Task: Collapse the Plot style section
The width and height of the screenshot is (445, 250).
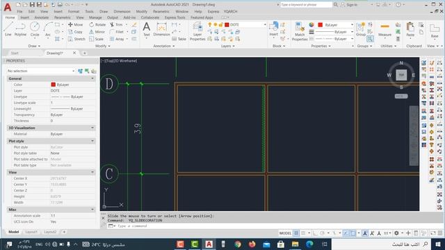Action: (x=92, y=141)
